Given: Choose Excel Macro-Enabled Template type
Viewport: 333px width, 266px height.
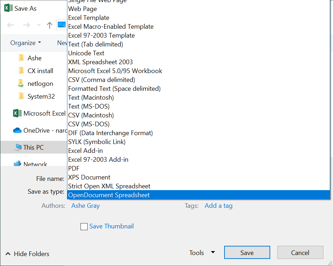Looking at the screenshot, I should pos(199,27).
